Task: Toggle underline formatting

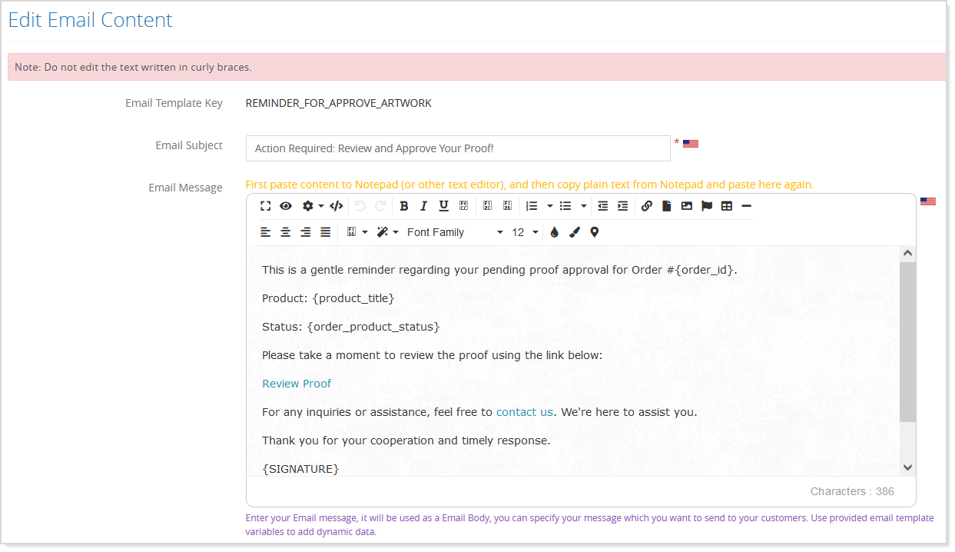Action: click(443, 206)
